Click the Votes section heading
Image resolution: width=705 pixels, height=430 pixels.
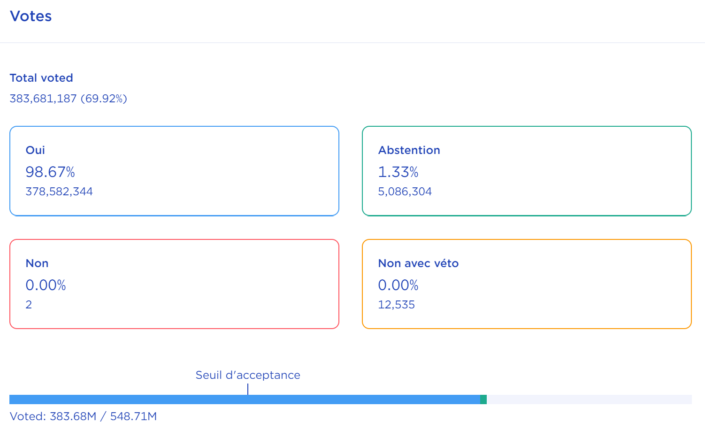pos(31,16)
